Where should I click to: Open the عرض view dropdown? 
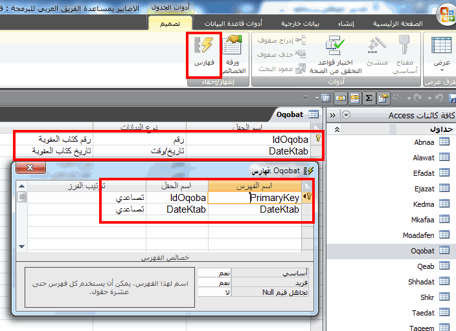pos(442,54)
